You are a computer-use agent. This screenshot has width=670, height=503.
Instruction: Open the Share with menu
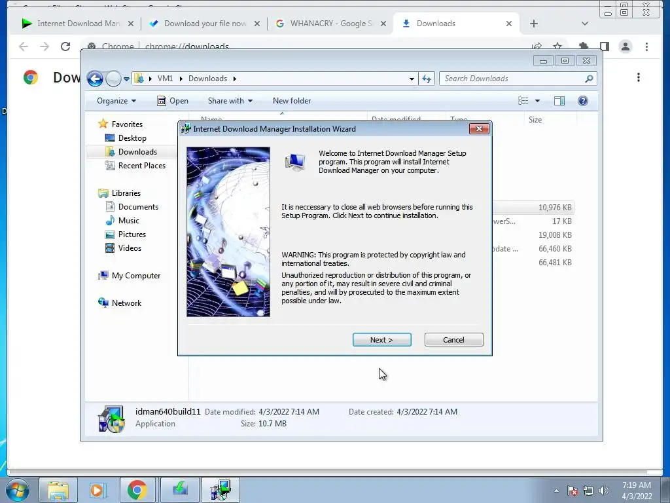click(x=230, y=101)
